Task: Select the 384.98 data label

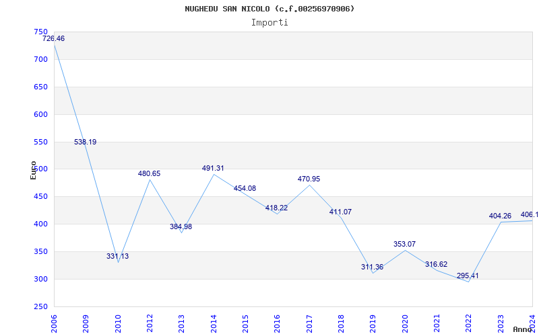Action: (181, 226)
